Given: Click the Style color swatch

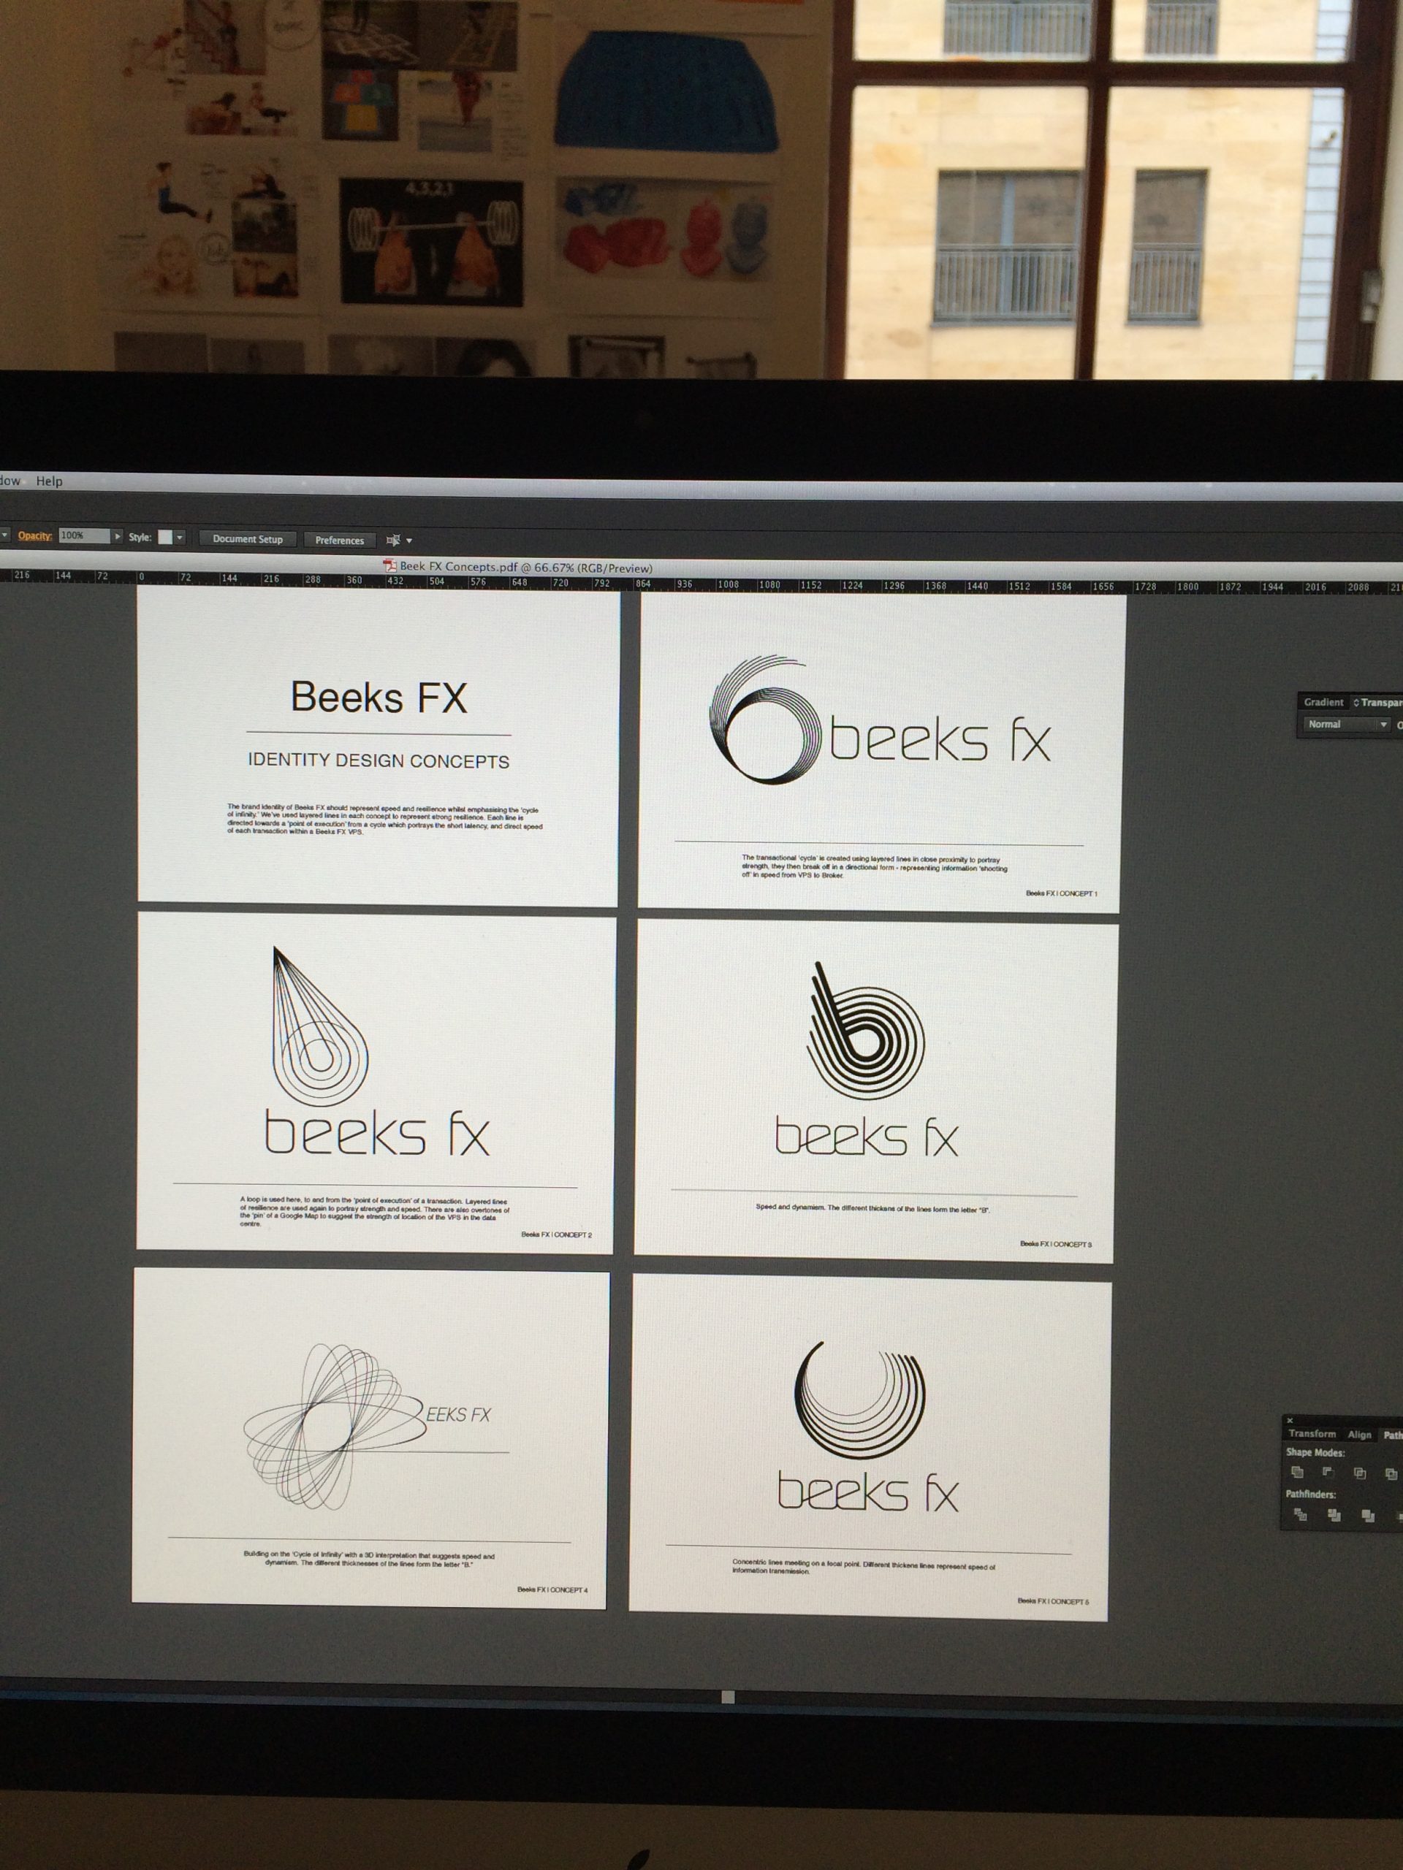Looking at the screenshot, I should 166,537.
